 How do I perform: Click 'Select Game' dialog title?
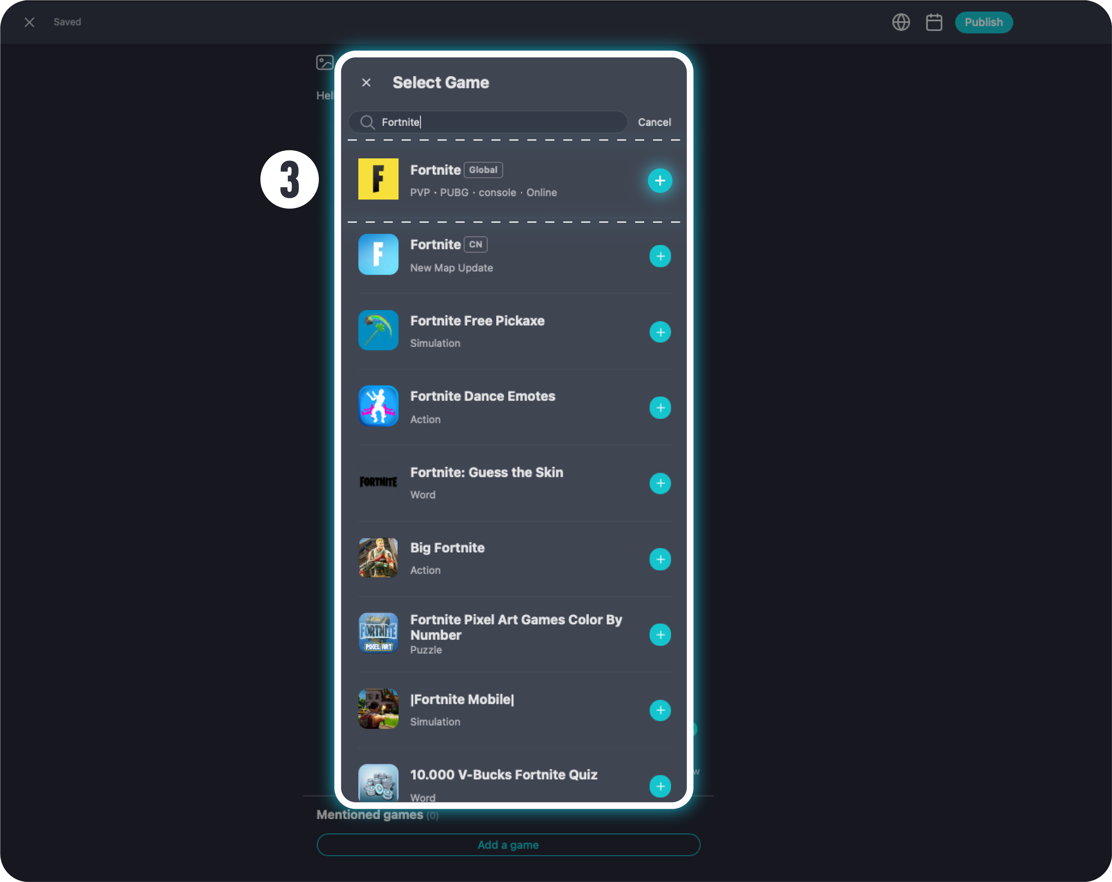point(441,83)
